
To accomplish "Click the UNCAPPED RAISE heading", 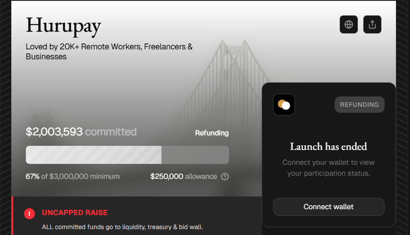I will (75, 212).
